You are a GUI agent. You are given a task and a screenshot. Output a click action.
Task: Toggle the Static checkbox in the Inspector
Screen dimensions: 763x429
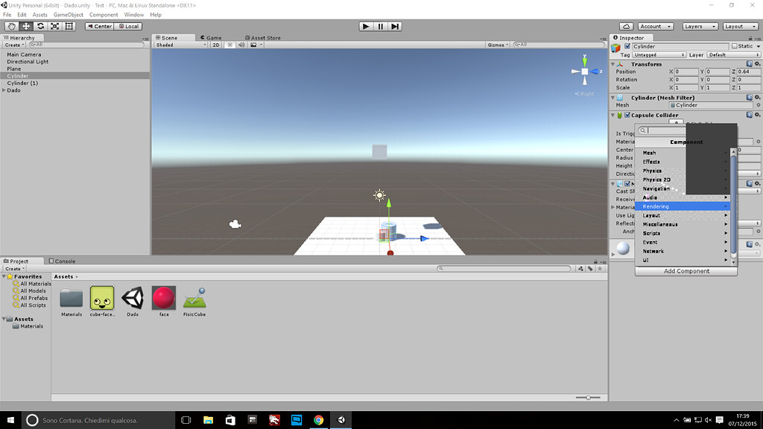(x=735, y=45)
